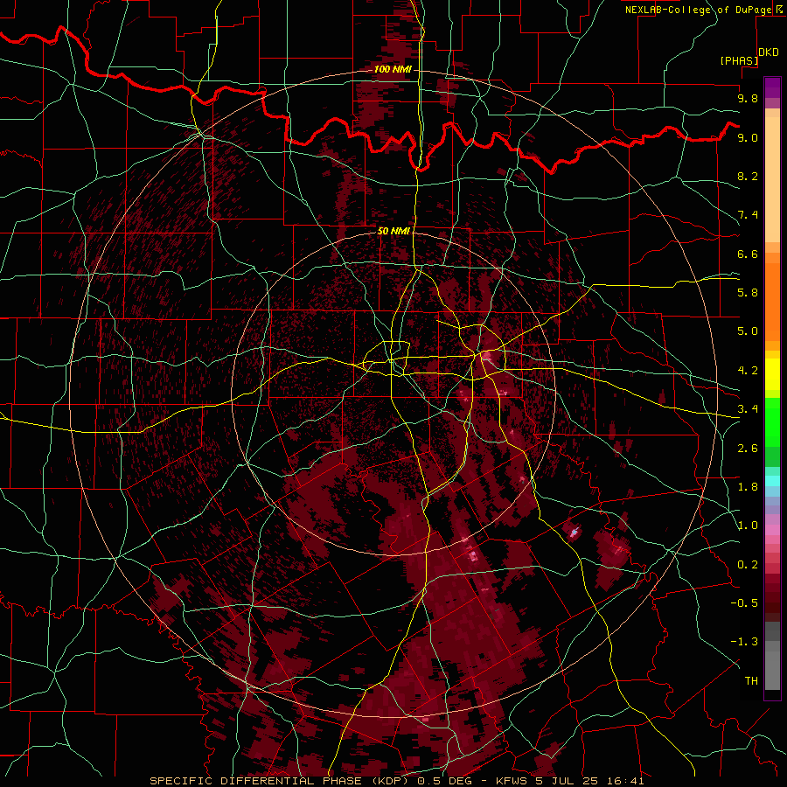Click the [PHAS] units label
Screen dimensions: 787x787
739,61
